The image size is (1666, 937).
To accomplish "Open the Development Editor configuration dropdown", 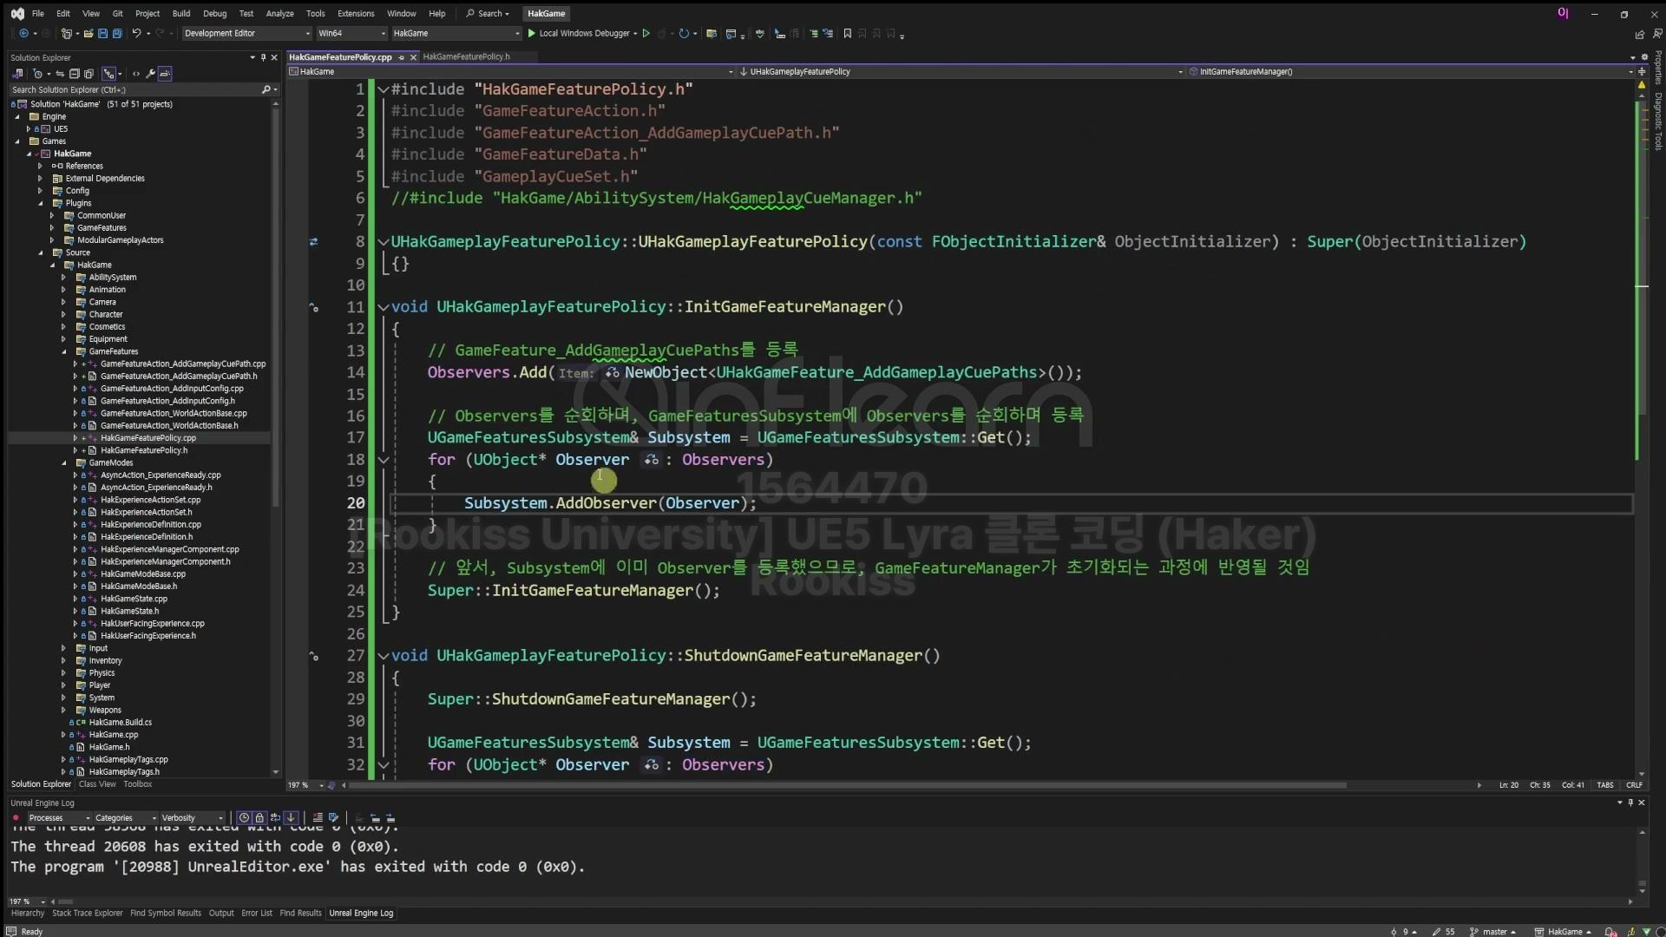I will 246,34.
